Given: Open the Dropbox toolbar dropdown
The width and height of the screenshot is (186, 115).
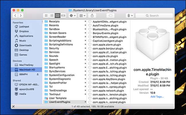Looking at the screenshot, I should coord(130,15).
